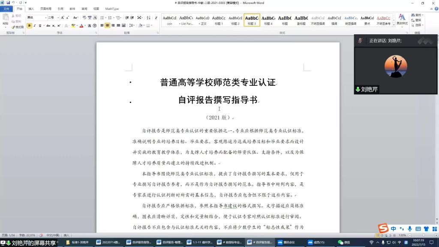Switch to the MathType tab

click(112, 9)
